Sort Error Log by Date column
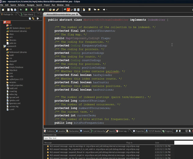Image resolution: width=193 pixels, height=159 pixels. coord(164,143)
